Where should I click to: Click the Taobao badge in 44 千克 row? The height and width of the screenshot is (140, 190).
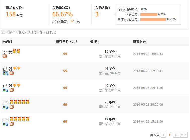coord(12,73)
